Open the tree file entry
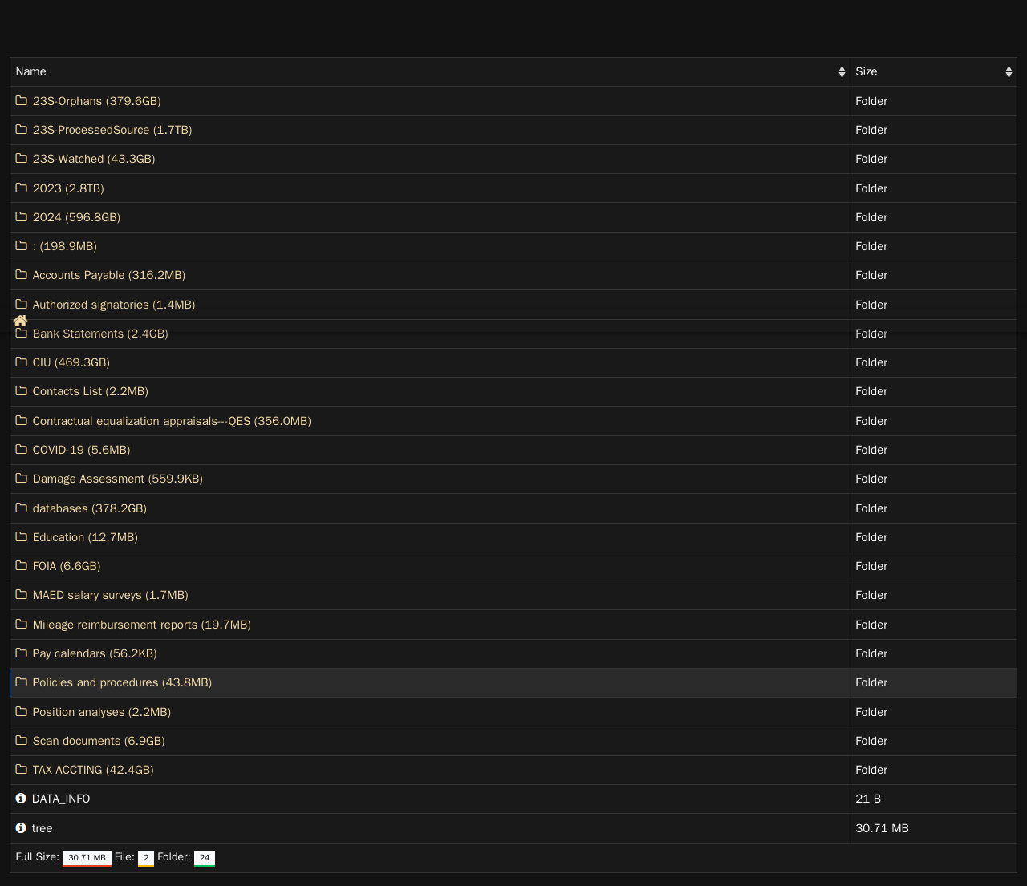Screen dimensions: 1027x886 (42, 828)
